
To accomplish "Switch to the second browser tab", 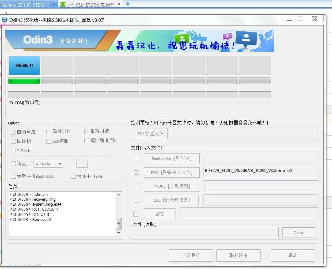I will 90,4.
